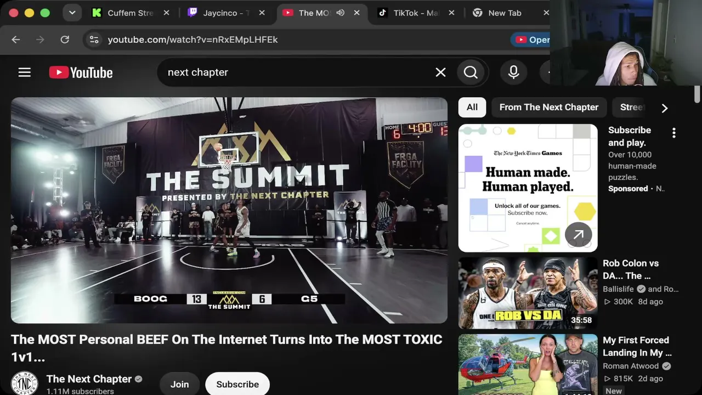This screenshot has height=395, width=702.
Task: Click the magnifying glass search button
Action: (471, 72)
